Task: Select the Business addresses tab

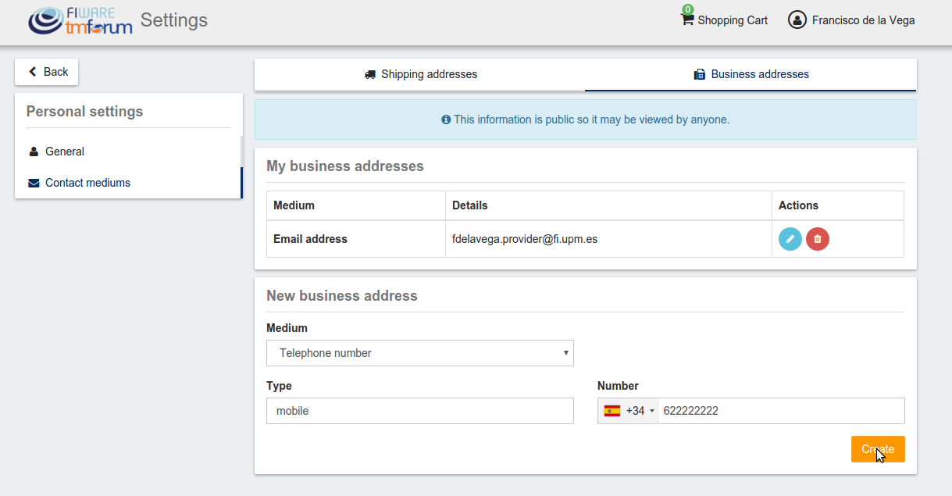Action: [x=751, y=75]
